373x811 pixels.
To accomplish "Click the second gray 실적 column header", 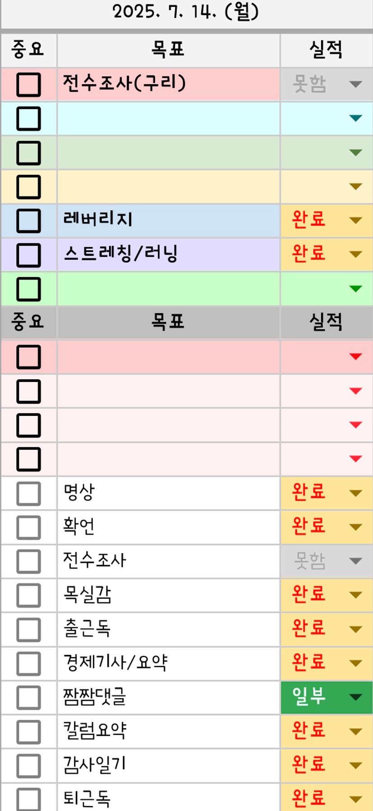I will (x=327, y=322).
